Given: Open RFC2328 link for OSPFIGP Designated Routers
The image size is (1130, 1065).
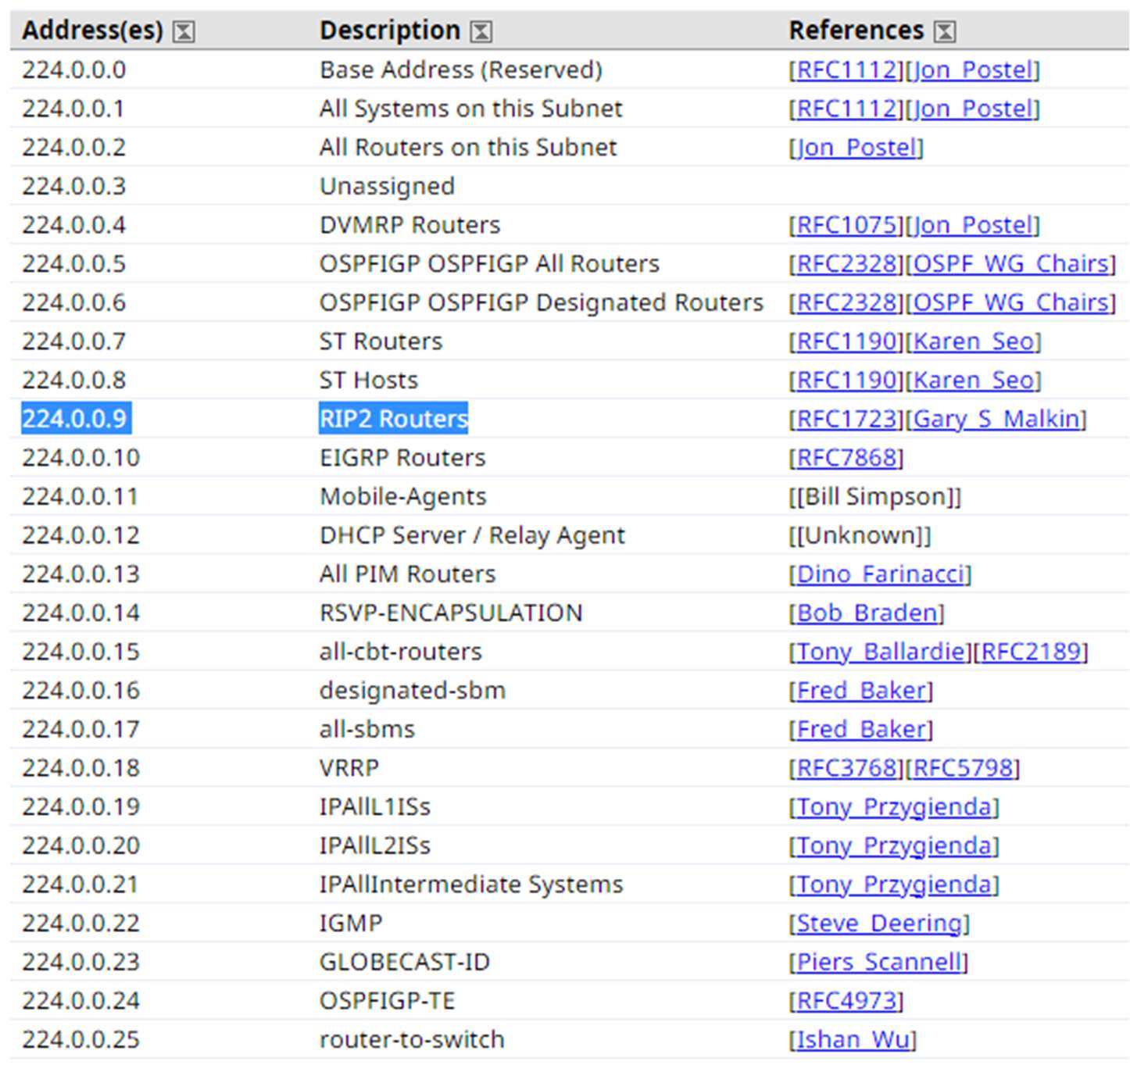Looking at the screenshot, I should pyautogui.click(x=846, y=302).
